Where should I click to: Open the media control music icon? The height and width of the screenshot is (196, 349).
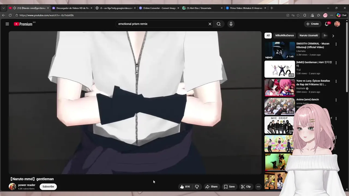(312, 15)
